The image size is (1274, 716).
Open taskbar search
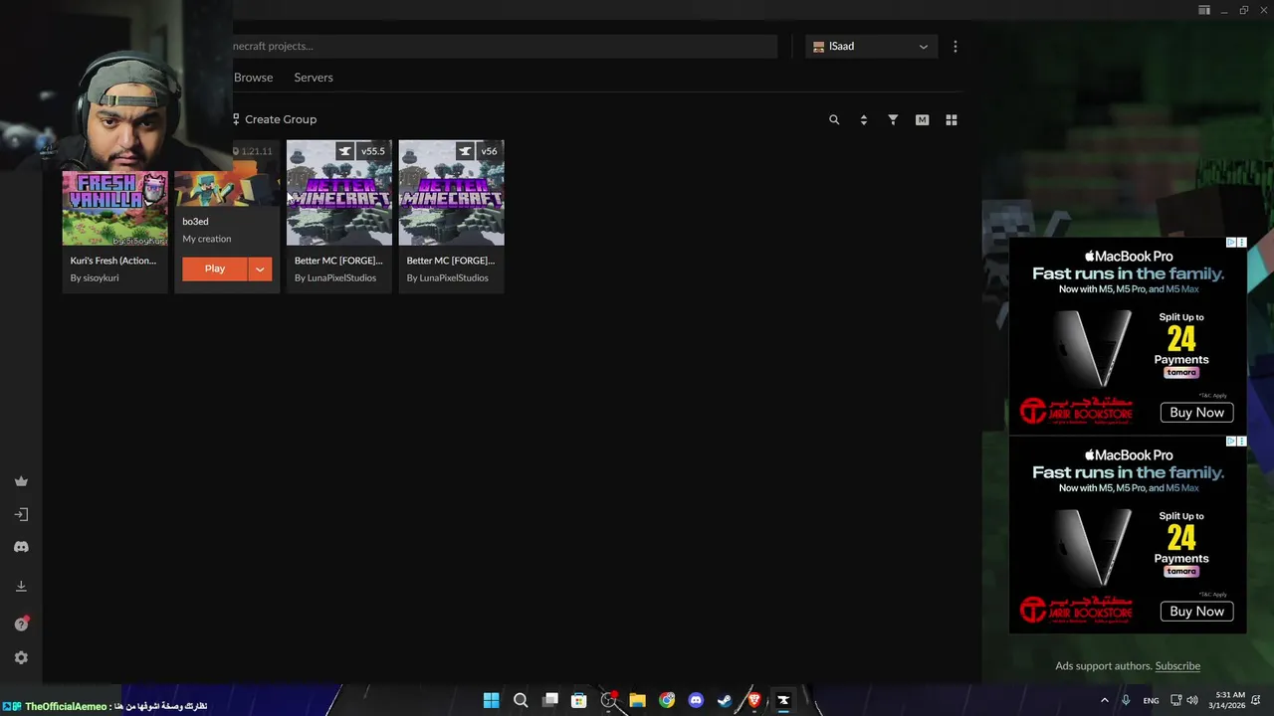coord(521,700)
